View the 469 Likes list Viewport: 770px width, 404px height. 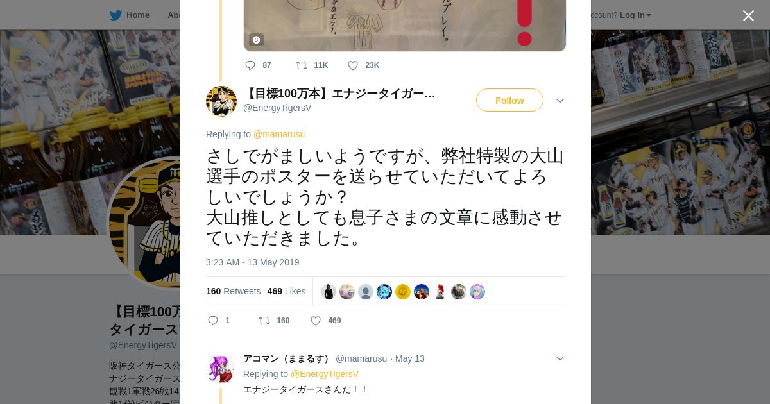click(286, 291)
